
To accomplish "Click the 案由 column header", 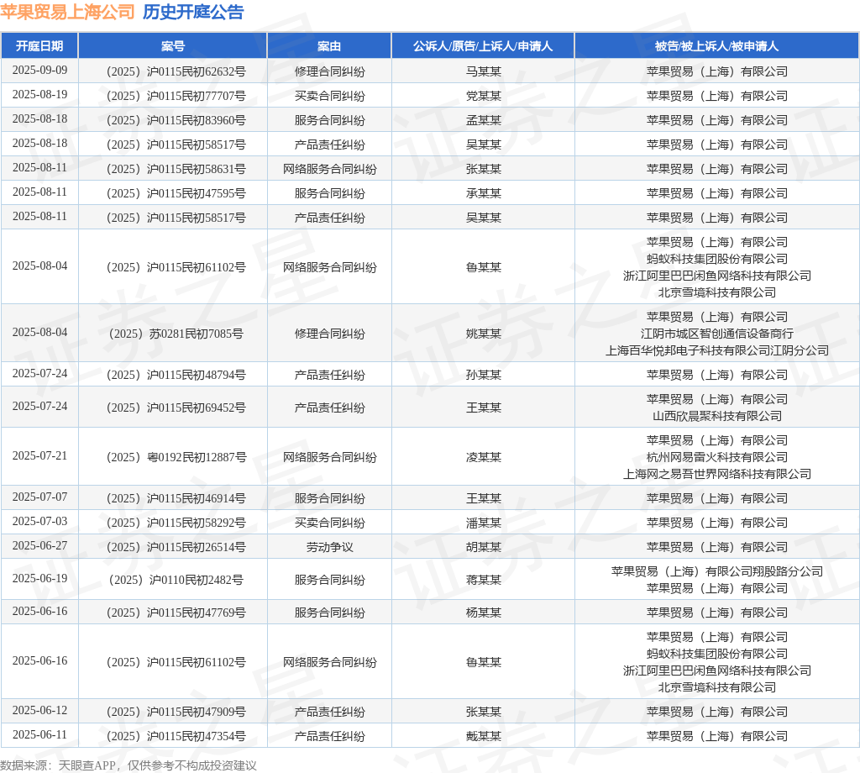I will [x=329, y=46].
